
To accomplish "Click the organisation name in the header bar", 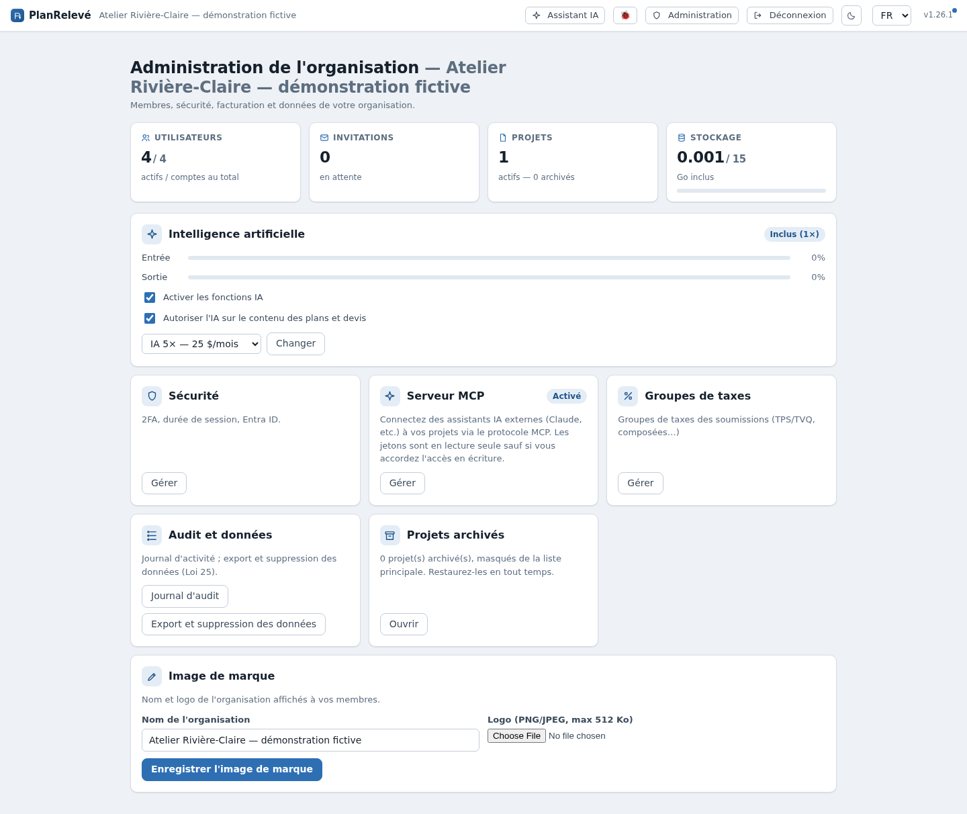I will [x=197, y=15].
